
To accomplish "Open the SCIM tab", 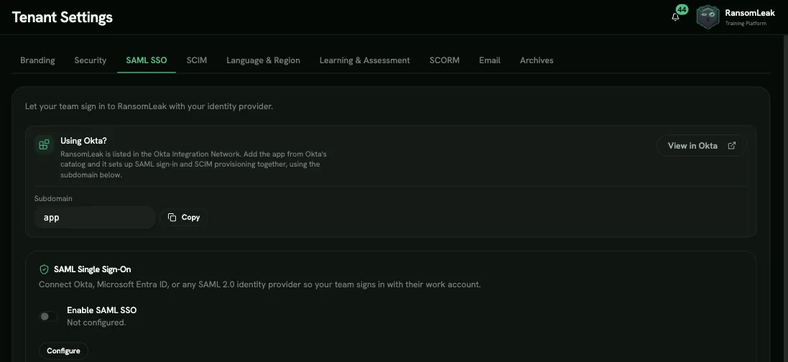I will [x=197, y=60].
